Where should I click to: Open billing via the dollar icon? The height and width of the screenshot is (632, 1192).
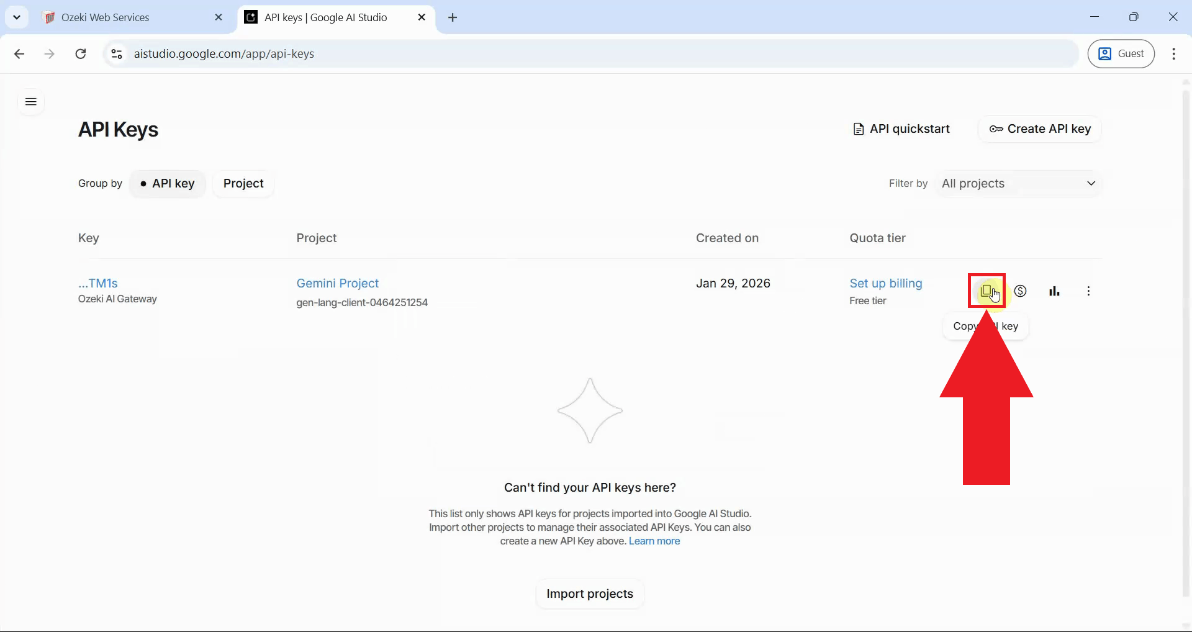pos(1021,291)
